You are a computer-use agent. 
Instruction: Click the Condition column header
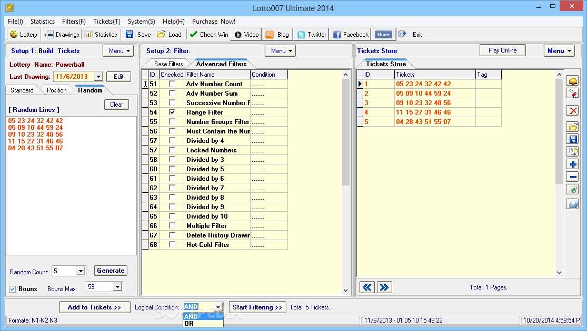(269, 75)
